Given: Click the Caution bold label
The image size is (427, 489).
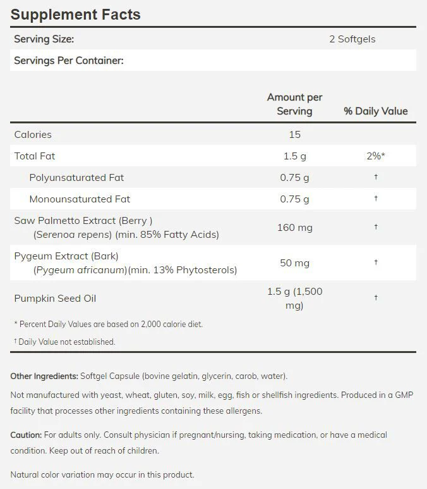Looking at the screenshot, I should tap(26, 435).
